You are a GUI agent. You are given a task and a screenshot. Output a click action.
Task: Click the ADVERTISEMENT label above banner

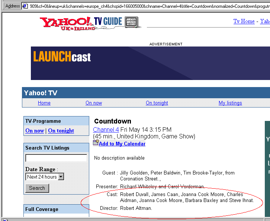pyautogui.click(x=166, y=44)
